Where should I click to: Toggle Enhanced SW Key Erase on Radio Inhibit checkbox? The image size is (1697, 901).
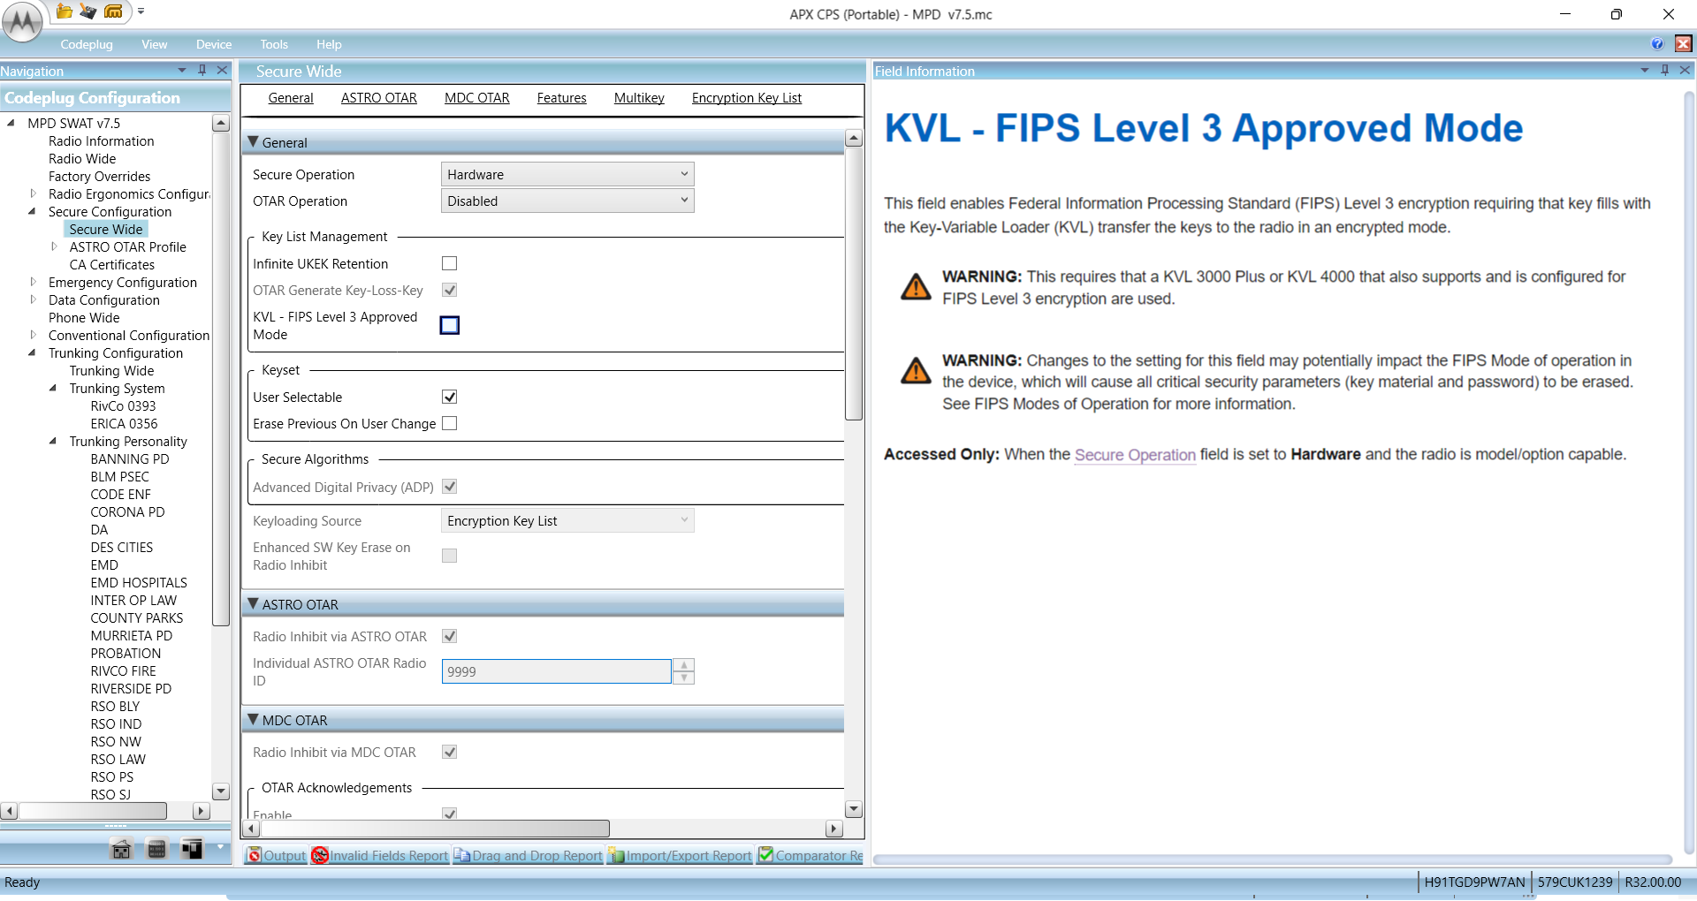[449, 556]
